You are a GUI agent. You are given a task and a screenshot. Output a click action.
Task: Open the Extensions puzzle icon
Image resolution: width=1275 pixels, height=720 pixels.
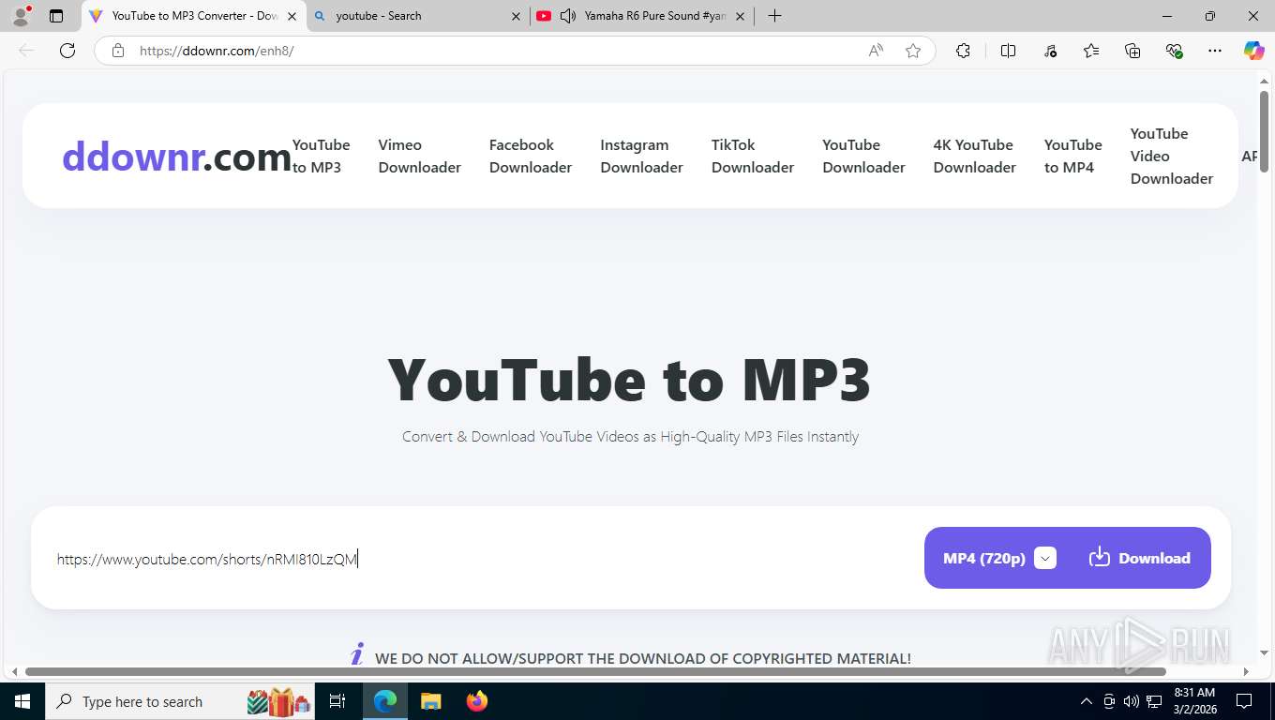(963, 51)
